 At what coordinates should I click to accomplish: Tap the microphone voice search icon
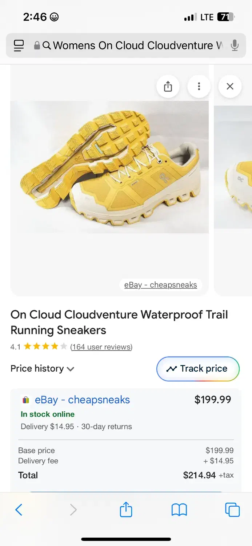point(235,45)
